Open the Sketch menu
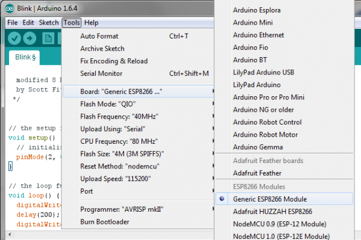Screen dimensions: 361x240 pos(49,22)
